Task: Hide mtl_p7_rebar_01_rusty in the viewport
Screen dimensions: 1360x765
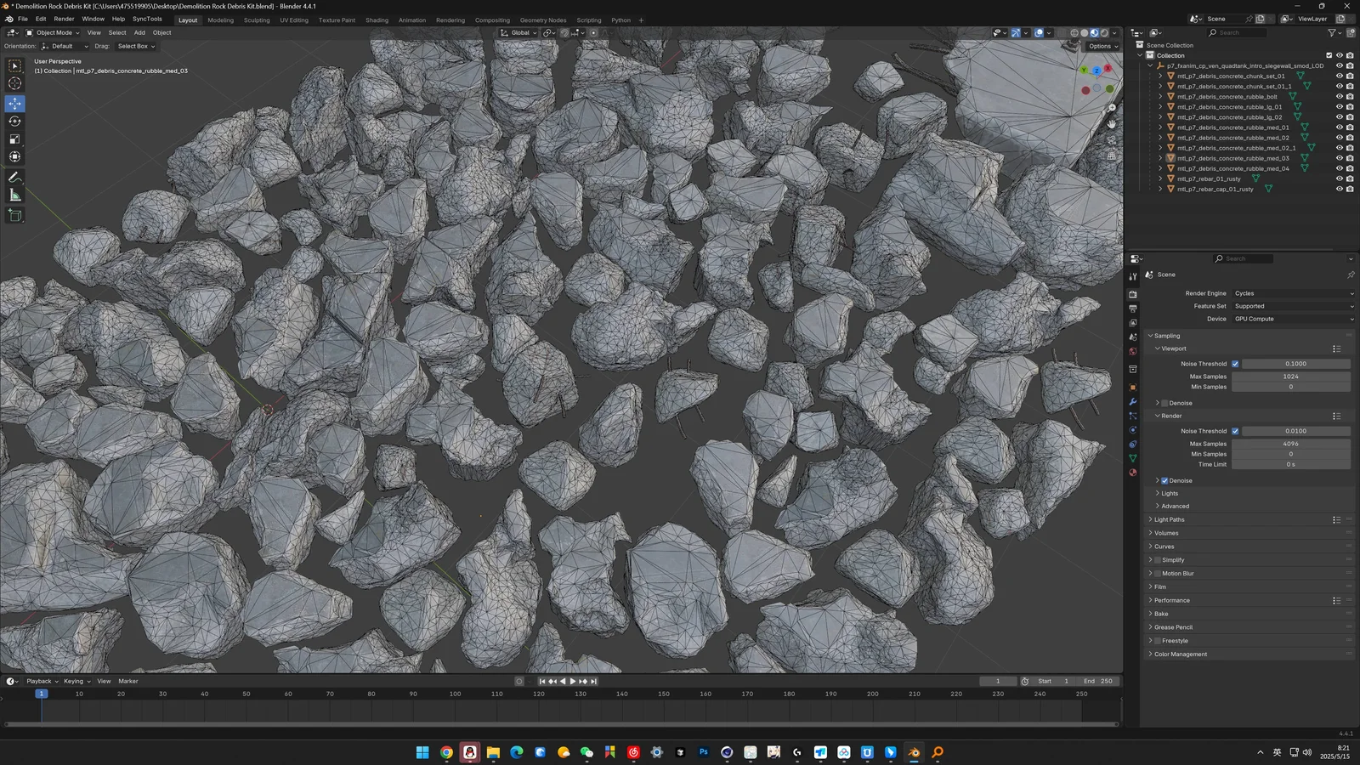Action: (1340, 178)
